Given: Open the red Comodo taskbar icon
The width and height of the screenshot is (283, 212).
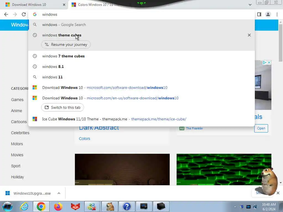Looking at the screenshot, I should (75, 206).
